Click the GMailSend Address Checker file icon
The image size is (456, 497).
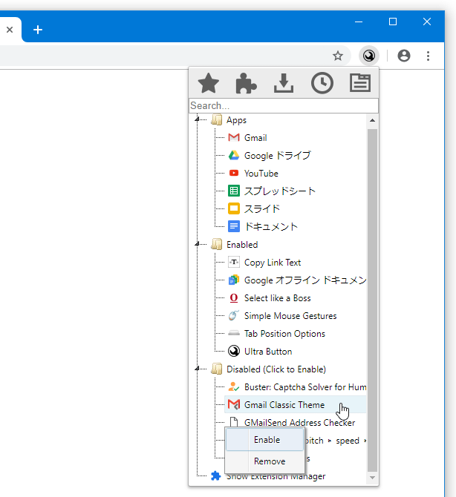tap(234, 422)
